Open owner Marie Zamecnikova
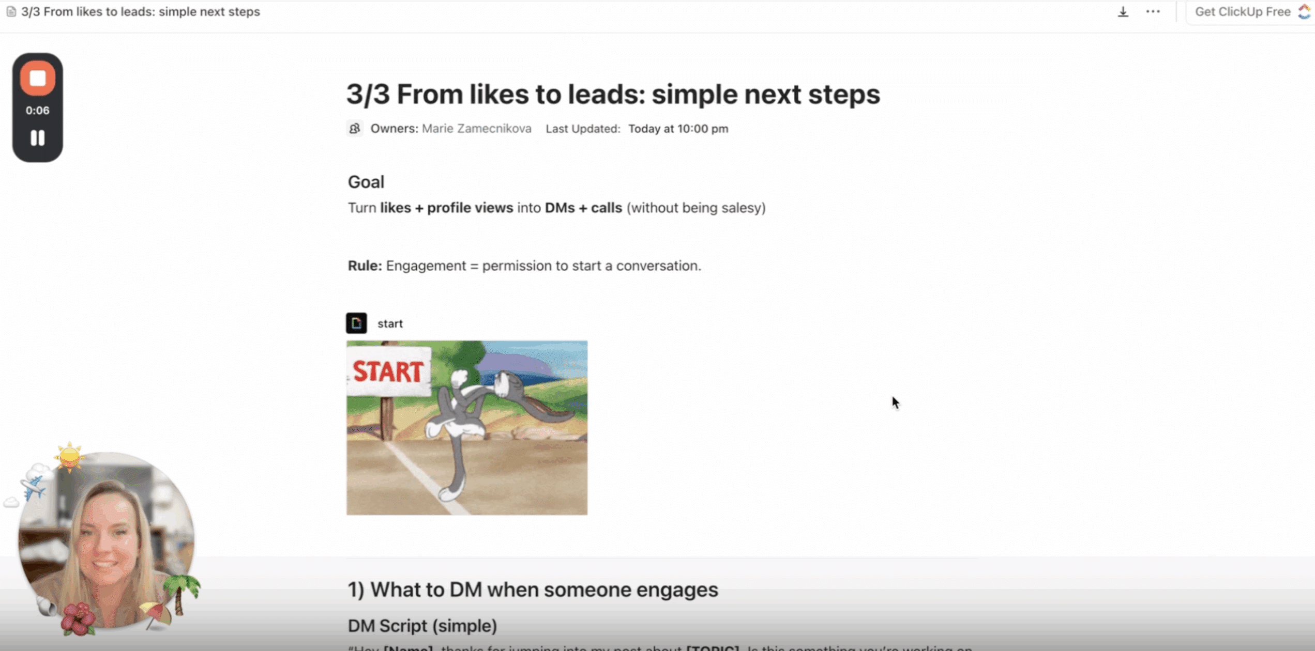1315x651 pixels. [x=476, y=129]
